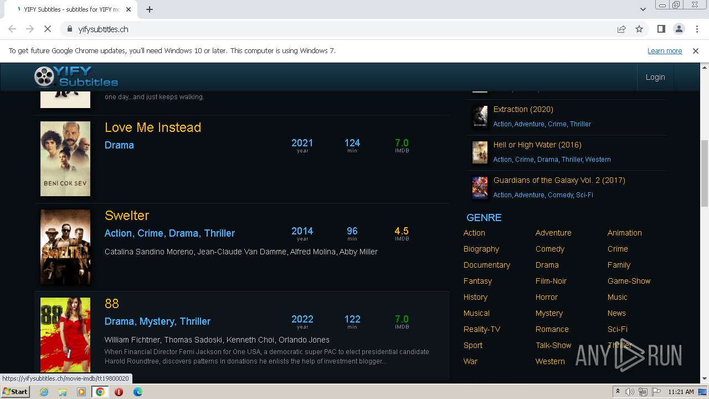Open Love Me Instead movie title

click(153, 127)
